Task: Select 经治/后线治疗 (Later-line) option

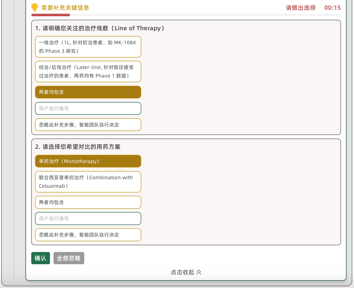Action: (88, 71)
